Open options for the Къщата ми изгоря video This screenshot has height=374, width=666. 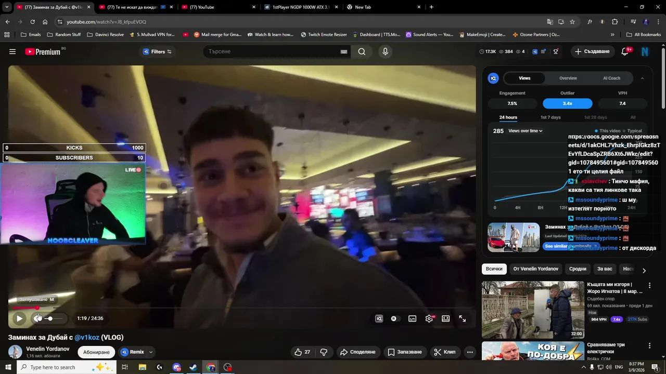[x=649, y=286]
